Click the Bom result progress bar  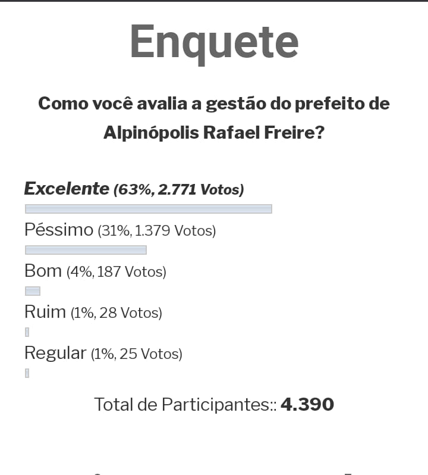[x=33, y=291]
